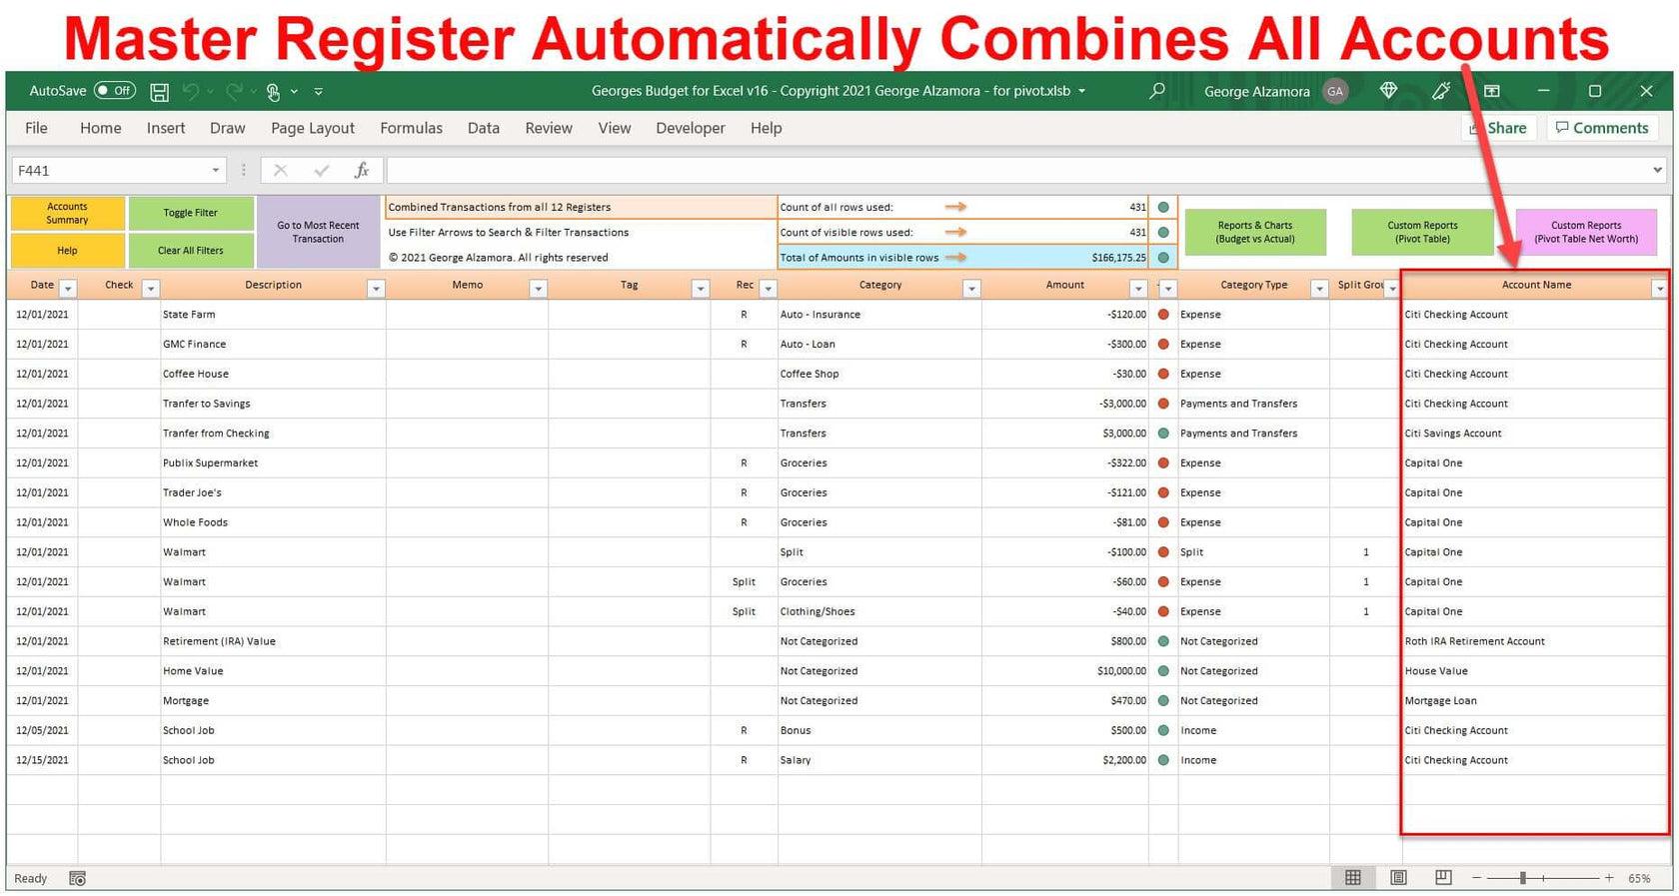Open the Date column filter arrow
The width and height of the screenshot is (1679, 896).
point(68,289)
